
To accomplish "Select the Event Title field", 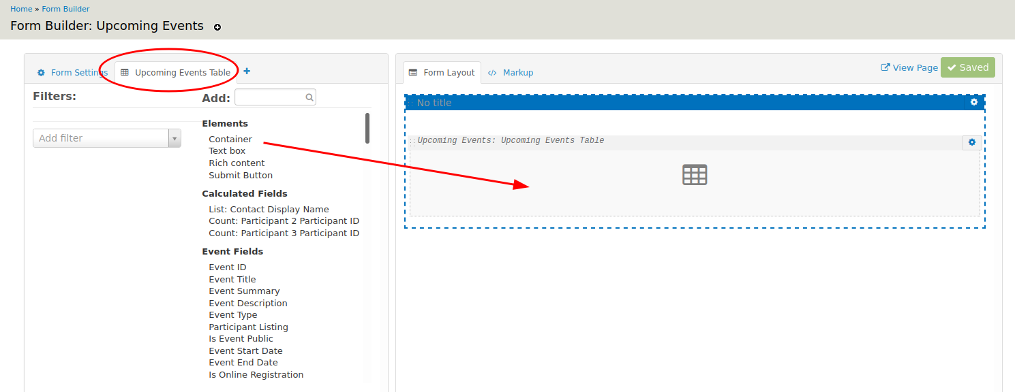I will (x=232, y=279).
